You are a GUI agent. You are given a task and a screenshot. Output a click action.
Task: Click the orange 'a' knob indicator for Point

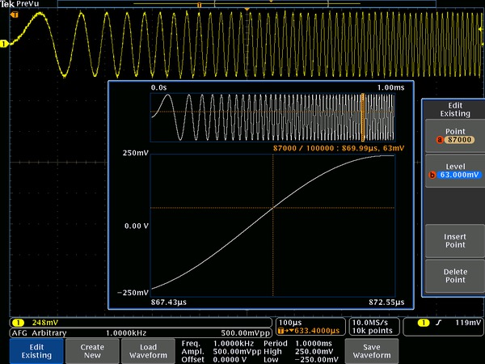click(440, 140)
